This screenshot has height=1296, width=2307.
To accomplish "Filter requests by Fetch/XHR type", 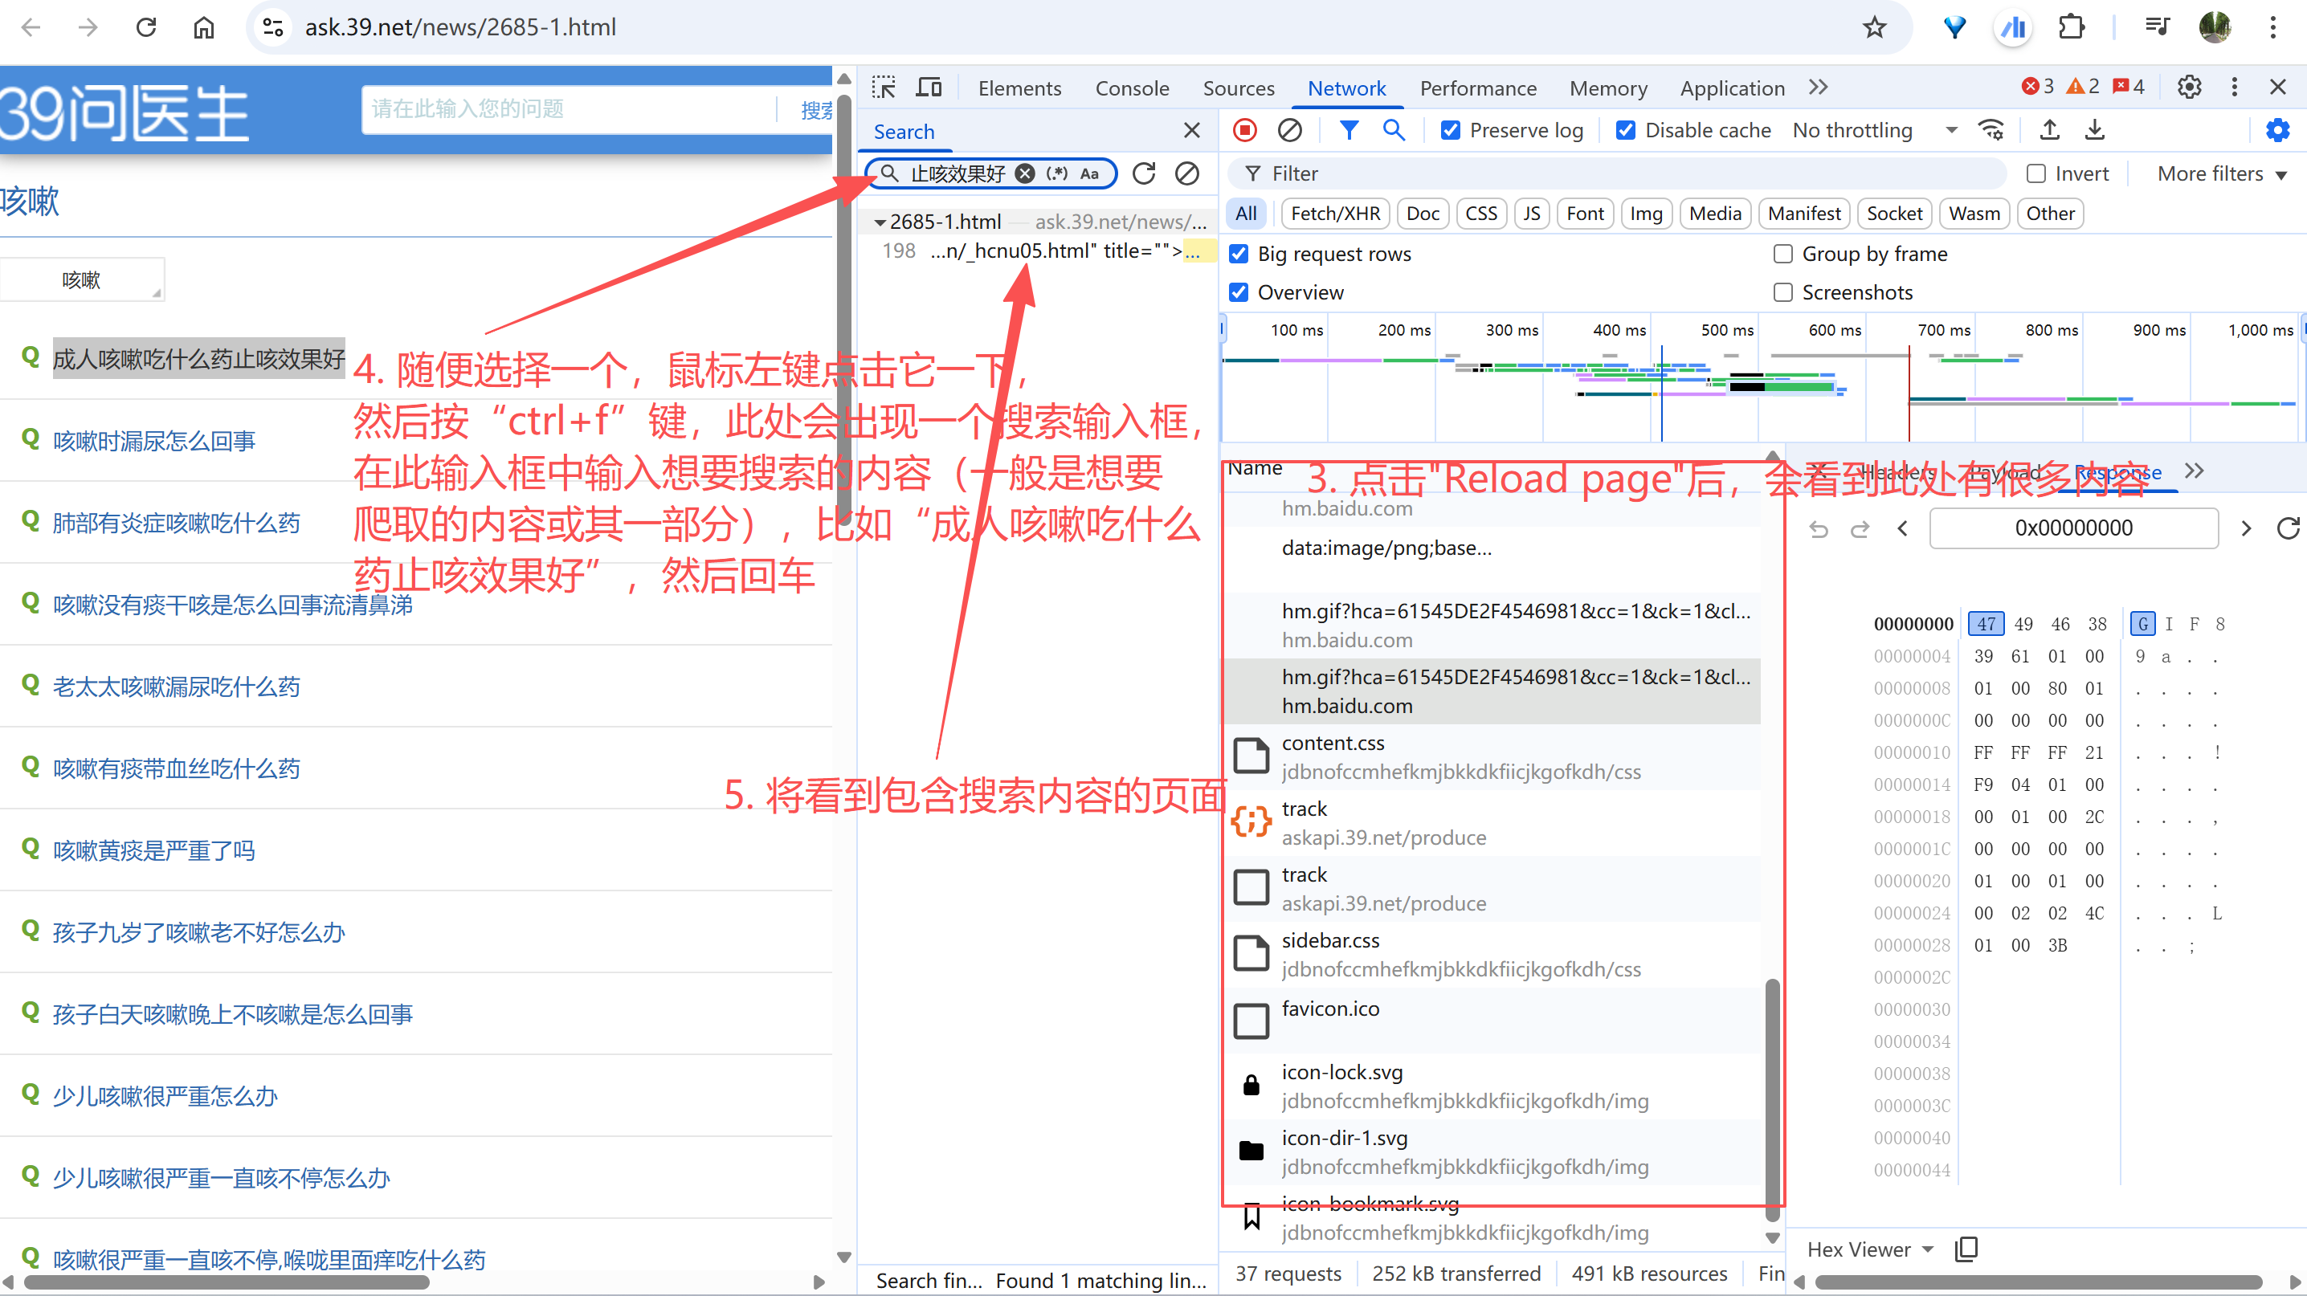I will pos(1334,214).
